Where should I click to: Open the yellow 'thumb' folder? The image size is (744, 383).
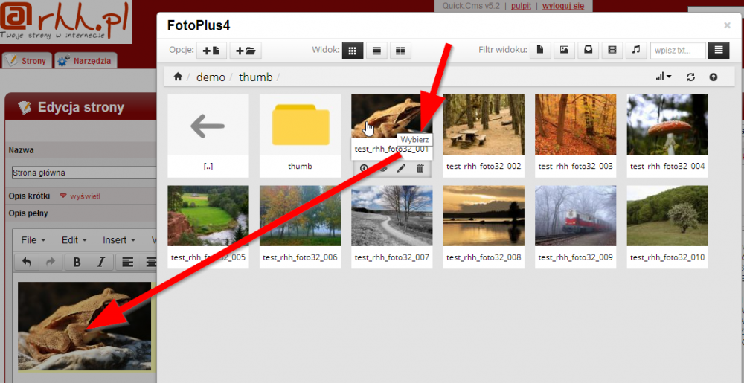pos(300,125)
